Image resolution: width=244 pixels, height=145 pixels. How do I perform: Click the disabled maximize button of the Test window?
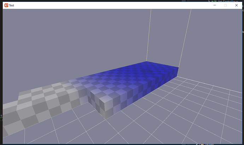coord(225,5)
